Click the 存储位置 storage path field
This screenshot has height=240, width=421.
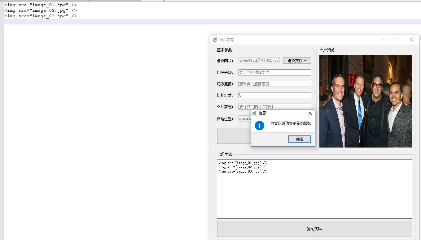pos(245,118)
